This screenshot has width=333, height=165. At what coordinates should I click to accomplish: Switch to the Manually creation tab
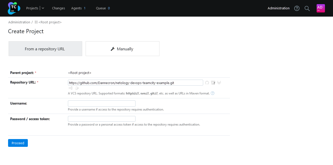(125, 49)
